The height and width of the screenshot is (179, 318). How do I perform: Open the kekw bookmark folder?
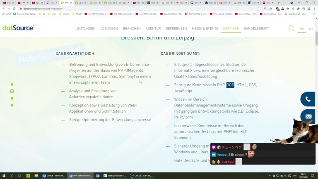[52, 14]
